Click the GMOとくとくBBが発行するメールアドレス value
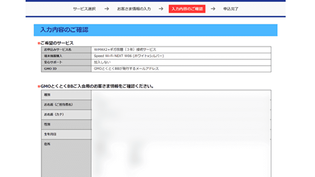The height and width of the screenshot is (177, 315). (x=126, y=69)
